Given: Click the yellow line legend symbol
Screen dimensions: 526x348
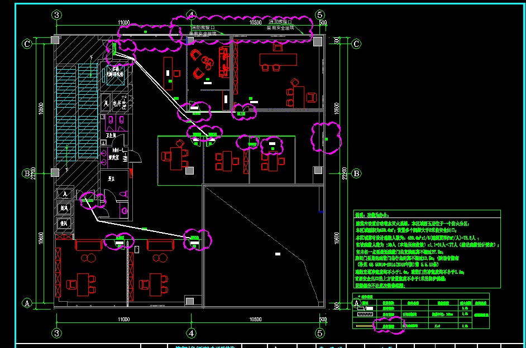Looking at the screenshot, I should coord(365,326).
